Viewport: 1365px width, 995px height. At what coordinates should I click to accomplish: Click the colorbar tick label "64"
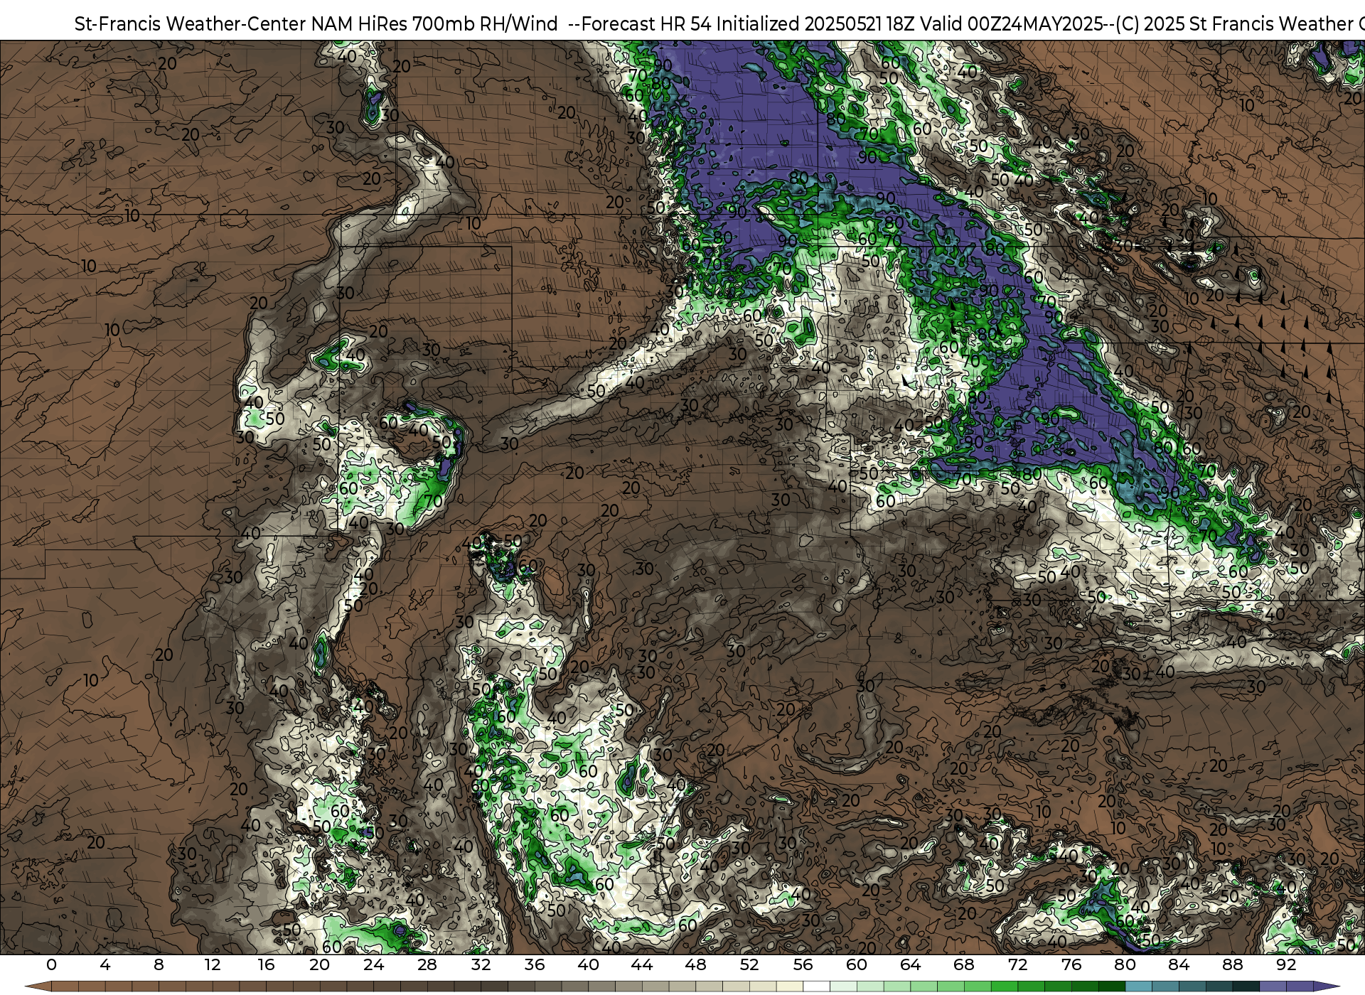[x=910, y=964]
